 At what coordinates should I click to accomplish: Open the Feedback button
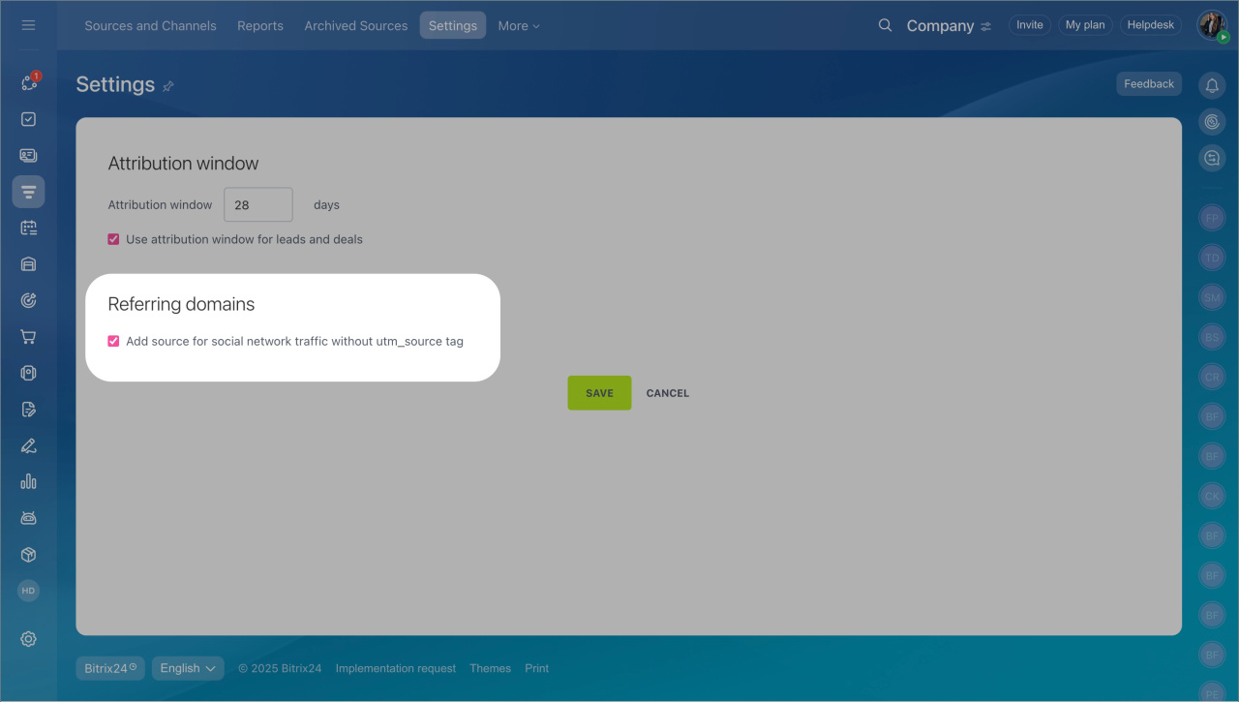pyautogui.click(x=1149, y=84)
